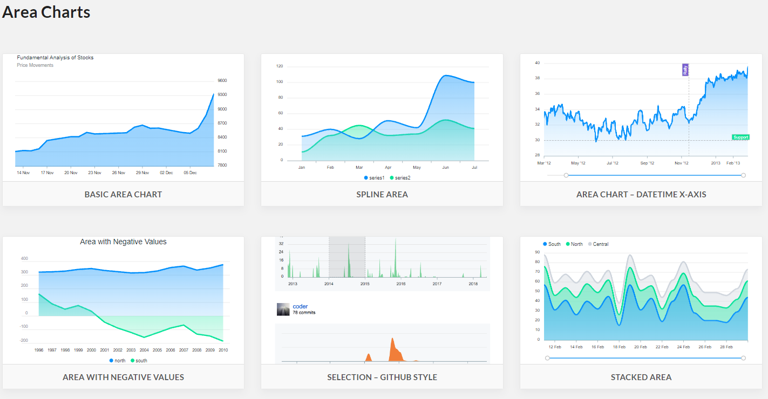
Task: Click left slider handle under Stacked Area chart
Action: tap(547, 358)
